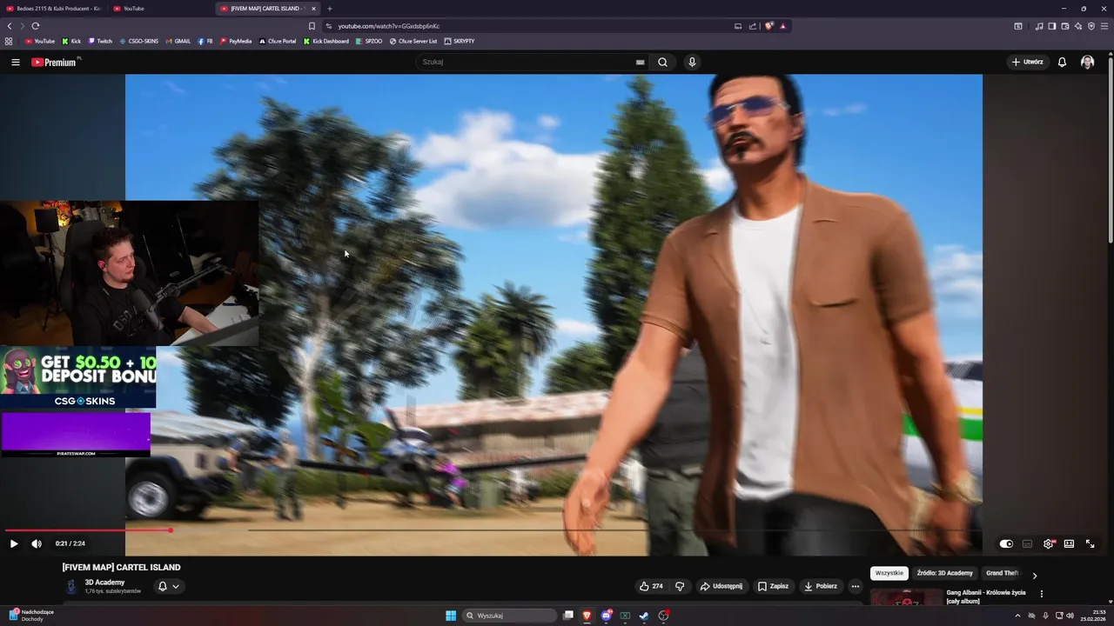Open a new browser tab
Image resolution: width=1114 pixels, height=626 pixels.
tap(329, 9)
